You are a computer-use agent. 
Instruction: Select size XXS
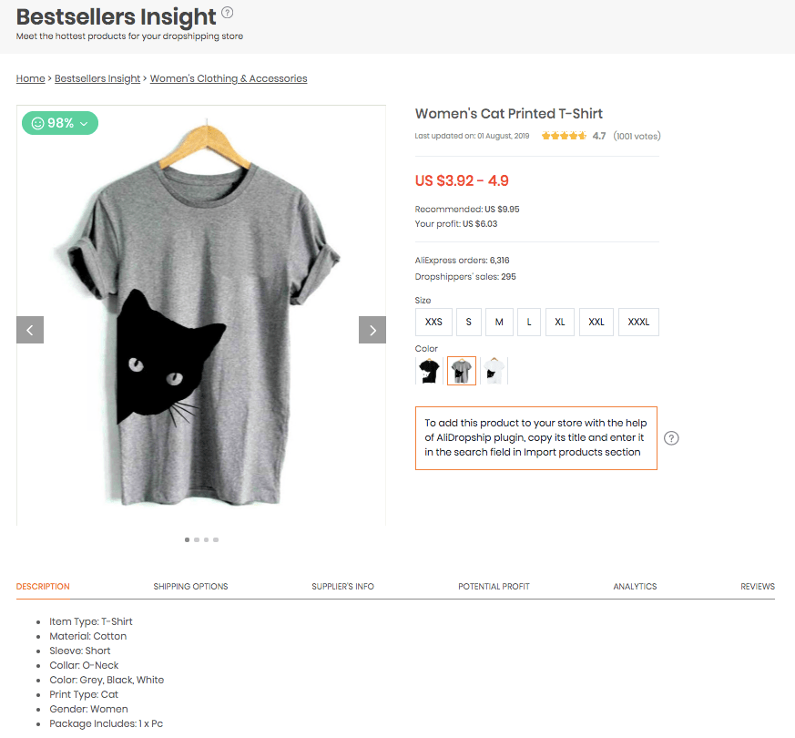(433, 322)
